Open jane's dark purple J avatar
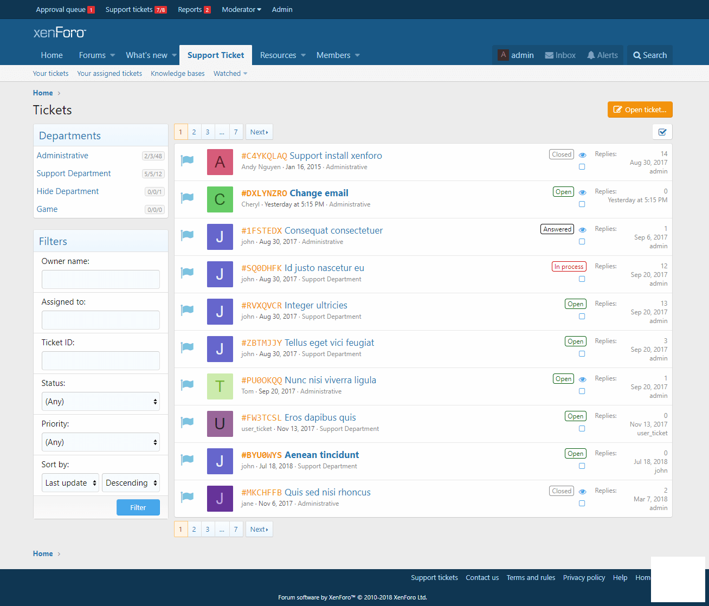709x606 pixels. (x=220, y=499)
